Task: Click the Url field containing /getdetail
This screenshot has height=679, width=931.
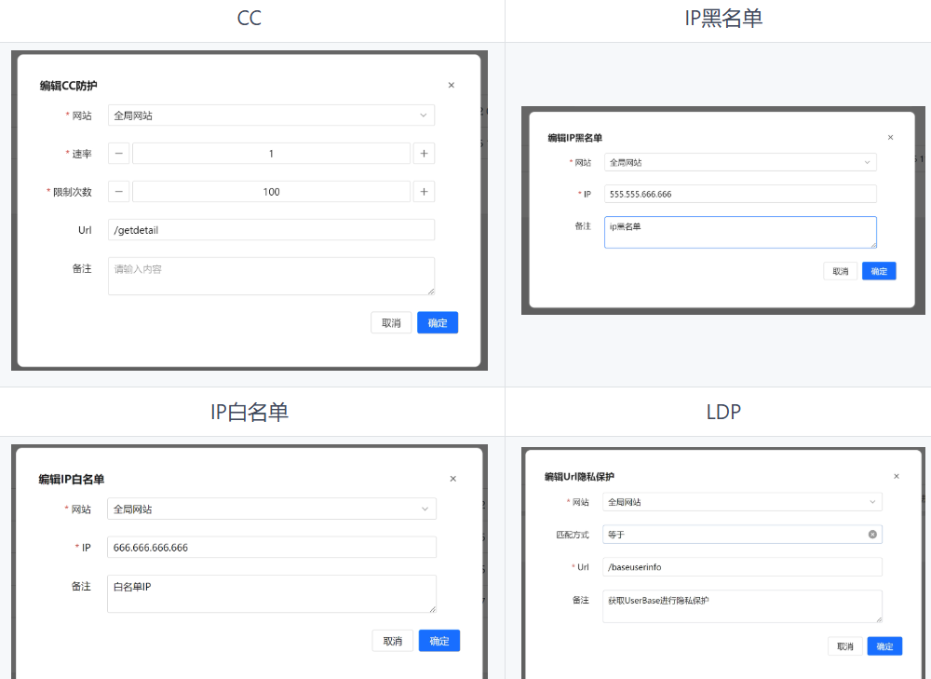Action: [271, 230]
